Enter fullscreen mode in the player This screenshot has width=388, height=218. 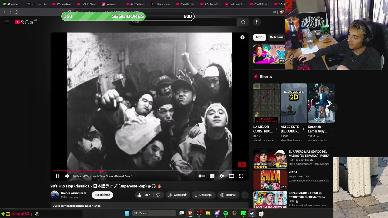241,176
